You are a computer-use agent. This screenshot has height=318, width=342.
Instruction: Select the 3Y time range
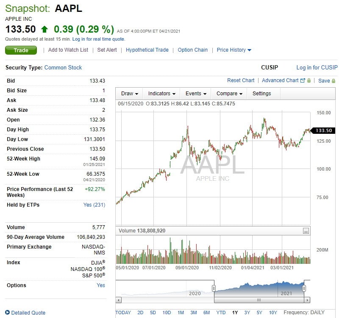click(247, 312)
